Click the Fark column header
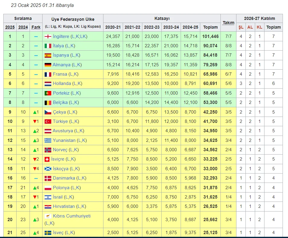Viewport: 288px width, 238px height. click(36, 27)
